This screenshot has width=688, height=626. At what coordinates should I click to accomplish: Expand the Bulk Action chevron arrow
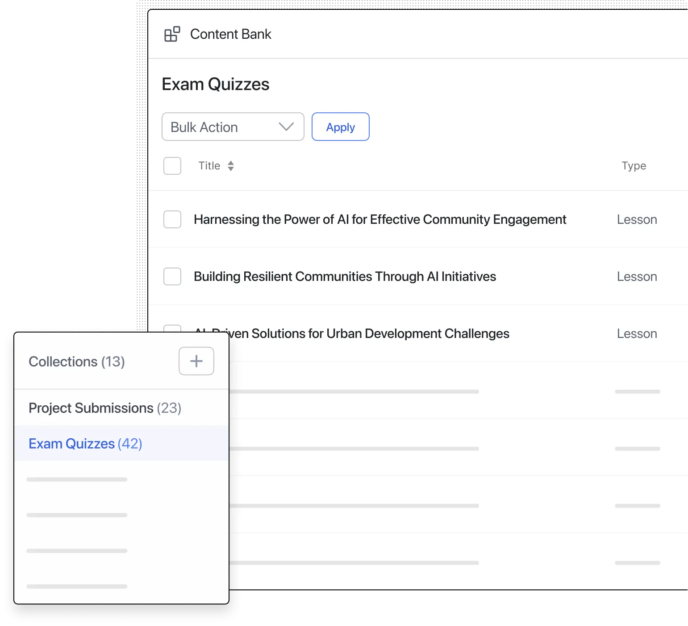pos(286,127)
